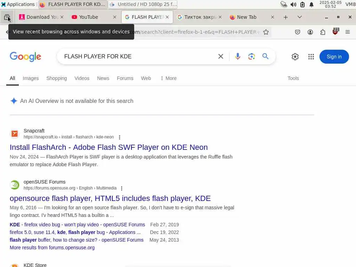Click the openSUSE Forums favicon
The height and width of the screenshot is (267, 356).
click(x=15, y=185)
